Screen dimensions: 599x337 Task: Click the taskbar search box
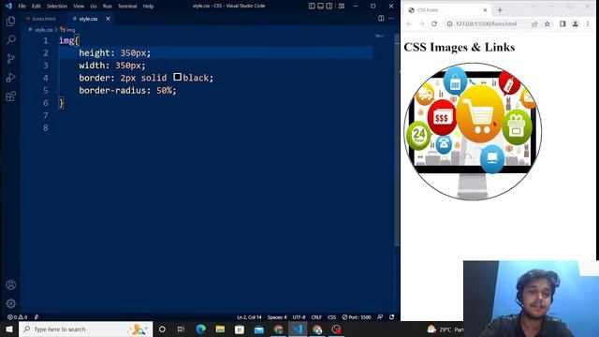pos(85,329)
